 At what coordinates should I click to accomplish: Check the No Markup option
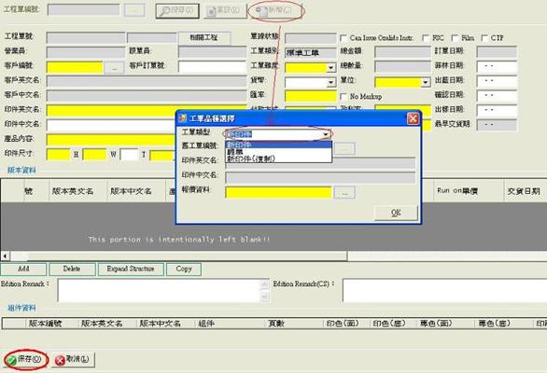344,96
